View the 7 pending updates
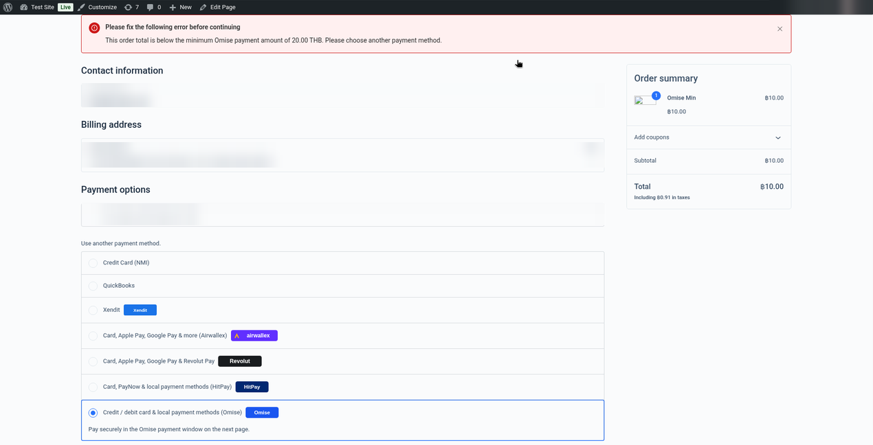The width and height of the screenshot is (873, 445). pyautogui.click(x=131, y=7)
